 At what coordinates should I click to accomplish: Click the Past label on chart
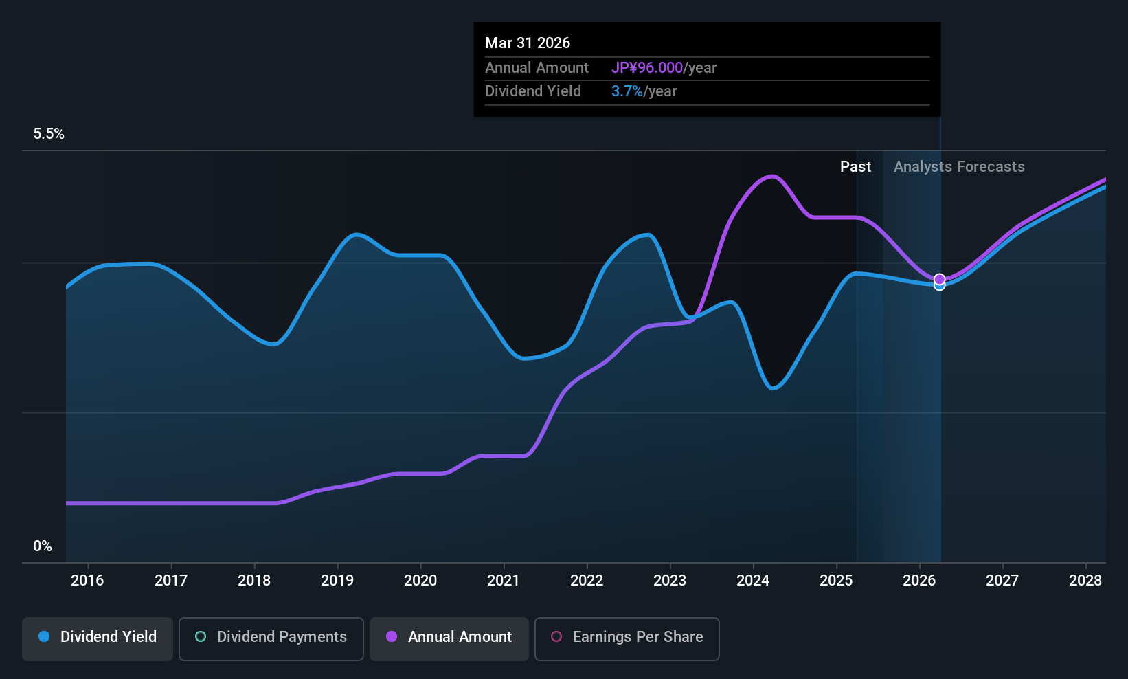(x=855, y=167)
